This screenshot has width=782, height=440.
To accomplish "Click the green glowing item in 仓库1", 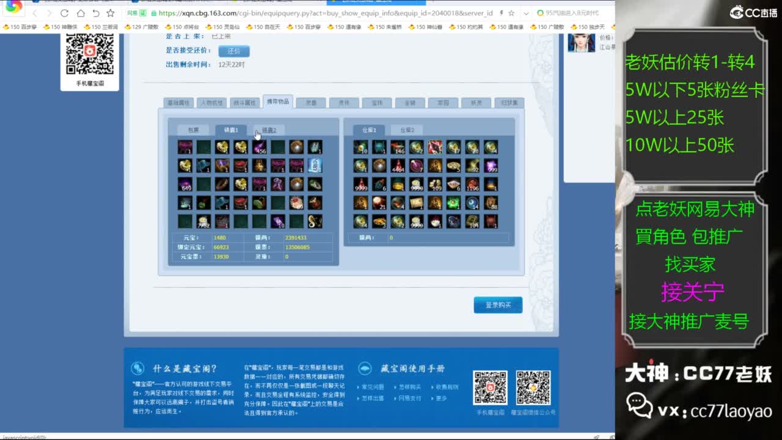I will pos(453,202).
